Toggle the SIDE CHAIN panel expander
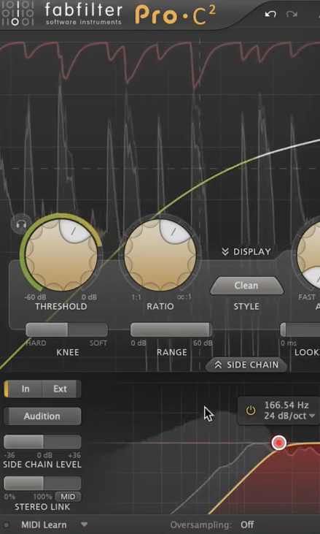The width and height of the screenshot is (320, 534). pos(246,365)
